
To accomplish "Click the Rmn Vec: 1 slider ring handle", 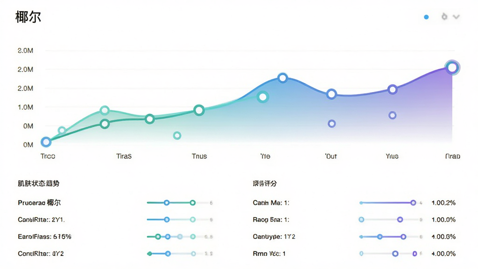I will pyautogui.click(x=395, y=254).
